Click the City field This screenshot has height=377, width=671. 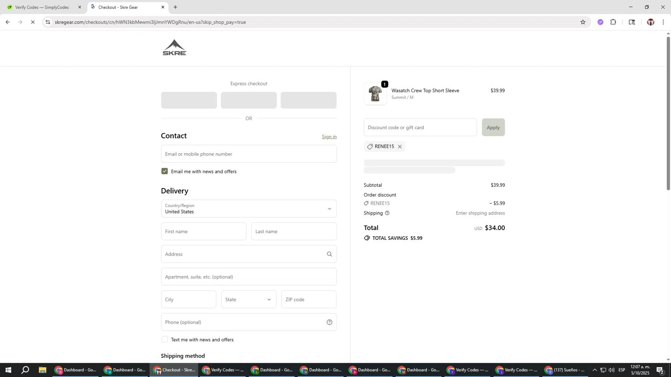(188, 299)
